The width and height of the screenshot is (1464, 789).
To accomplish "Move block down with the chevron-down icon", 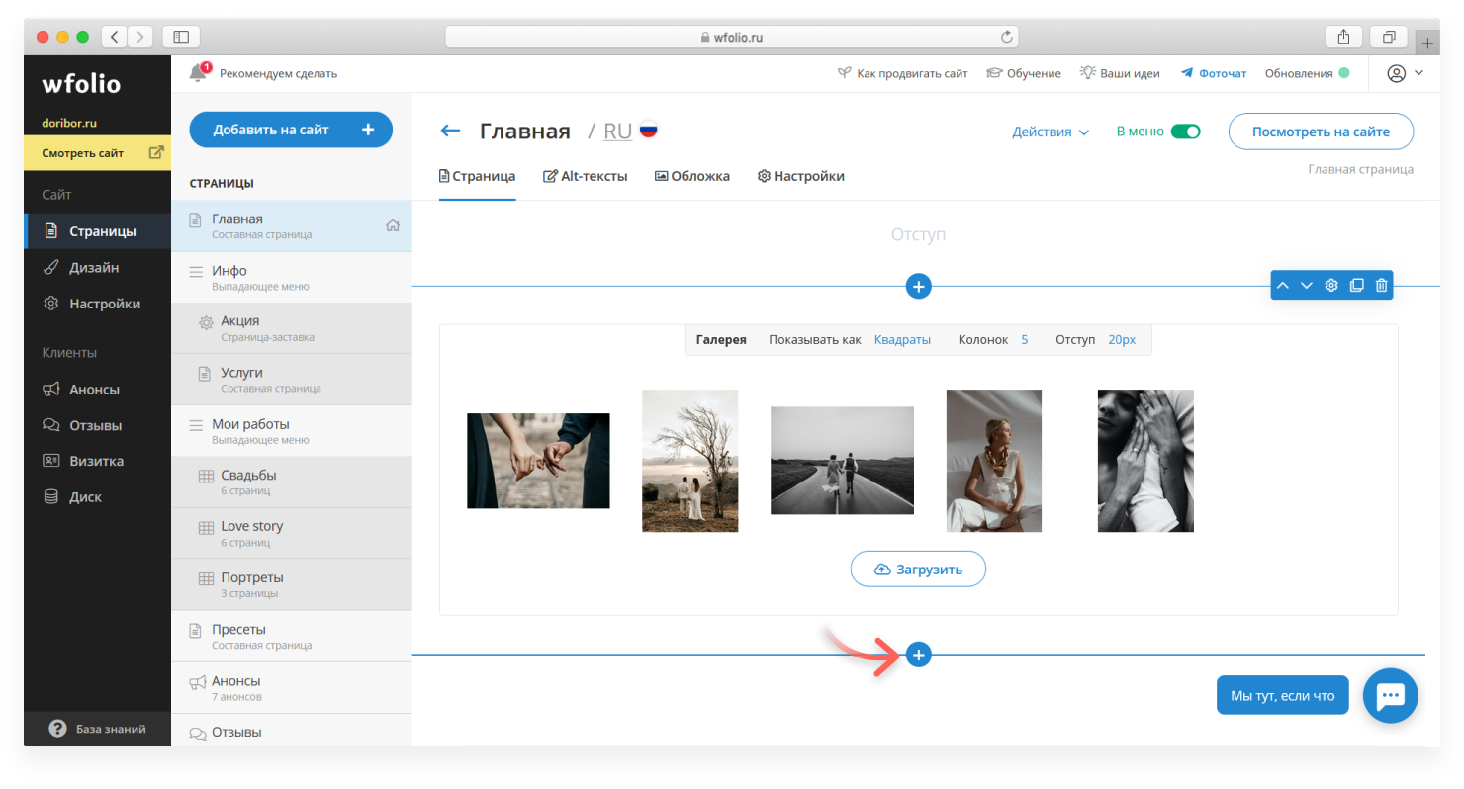I will (x=1307, y=286).
